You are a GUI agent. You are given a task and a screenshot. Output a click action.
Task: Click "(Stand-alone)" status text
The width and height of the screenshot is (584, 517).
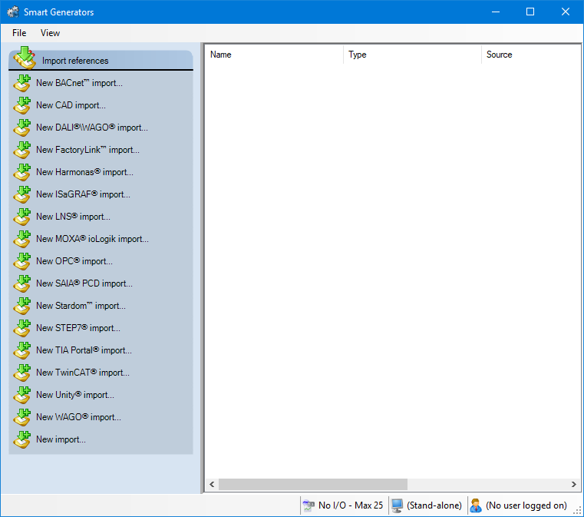pyautogui.click(x=434, y=505)
